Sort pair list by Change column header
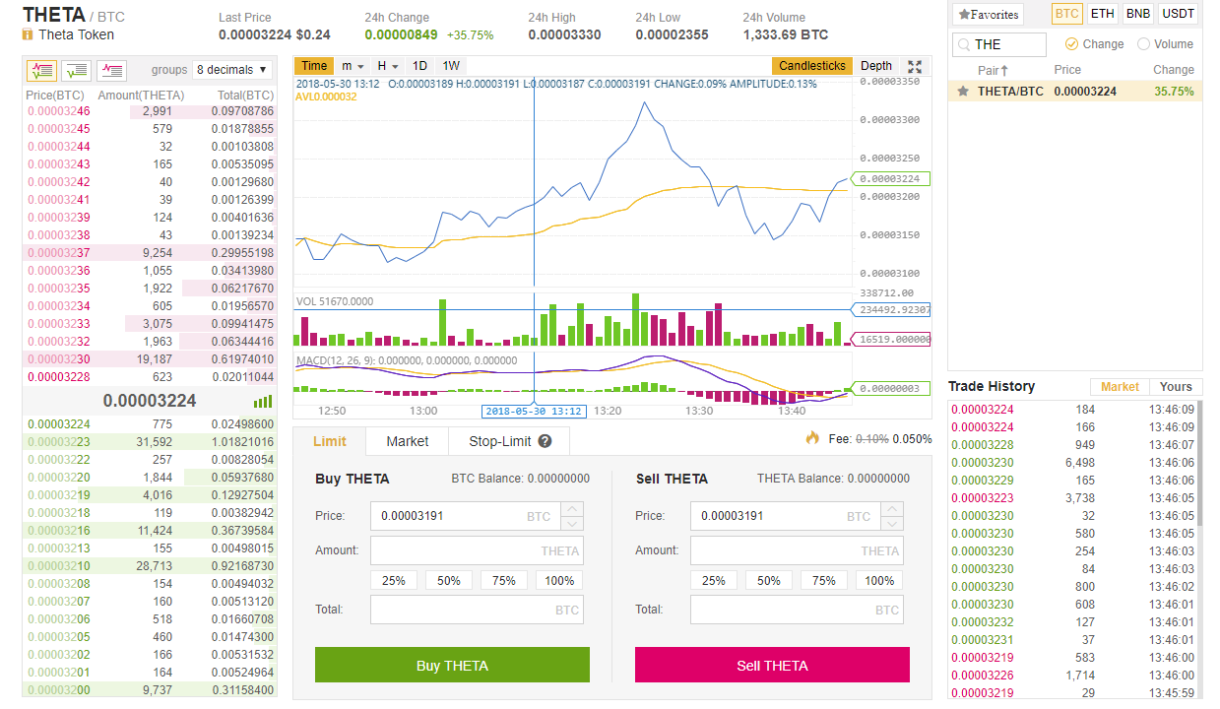 pyautogui.click(x=1174, y=70)
